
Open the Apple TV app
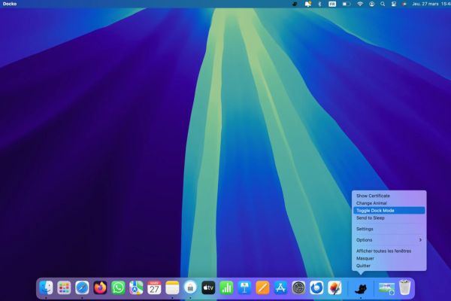[208, 287]
